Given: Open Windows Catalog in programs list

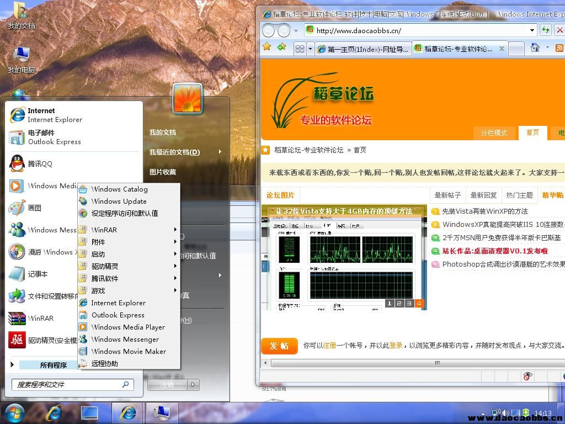Looking at the screenshot, I should (119, 189).
